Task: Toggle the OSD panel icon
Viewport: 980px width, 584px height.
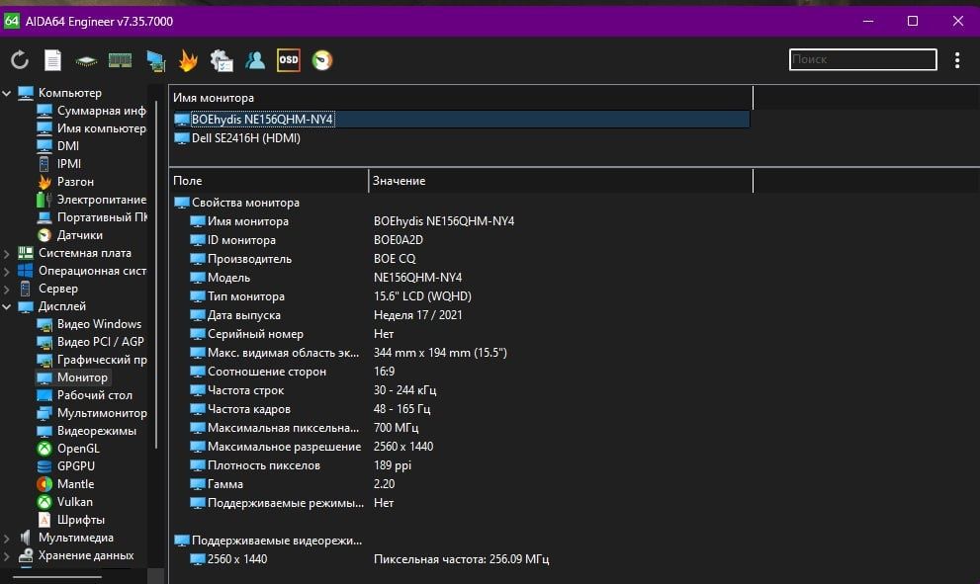Action: [288, 60]
